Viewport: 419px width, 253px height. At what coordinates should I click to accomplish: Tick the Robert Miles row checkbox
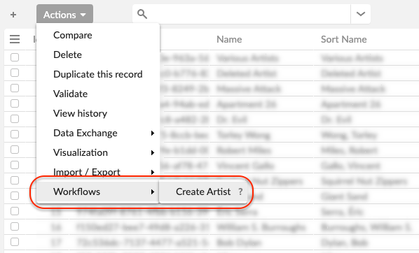pos(15,150)
